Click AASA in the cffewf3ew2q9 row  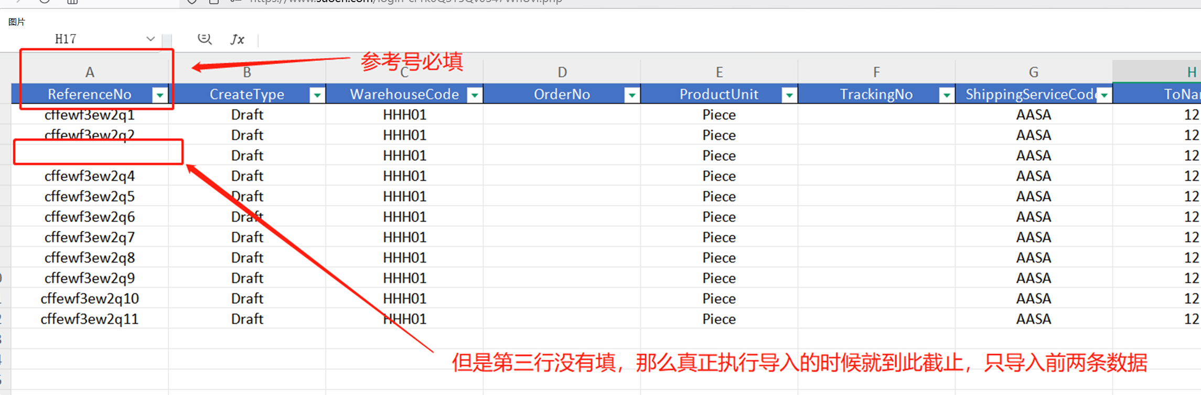point(1034,278)
